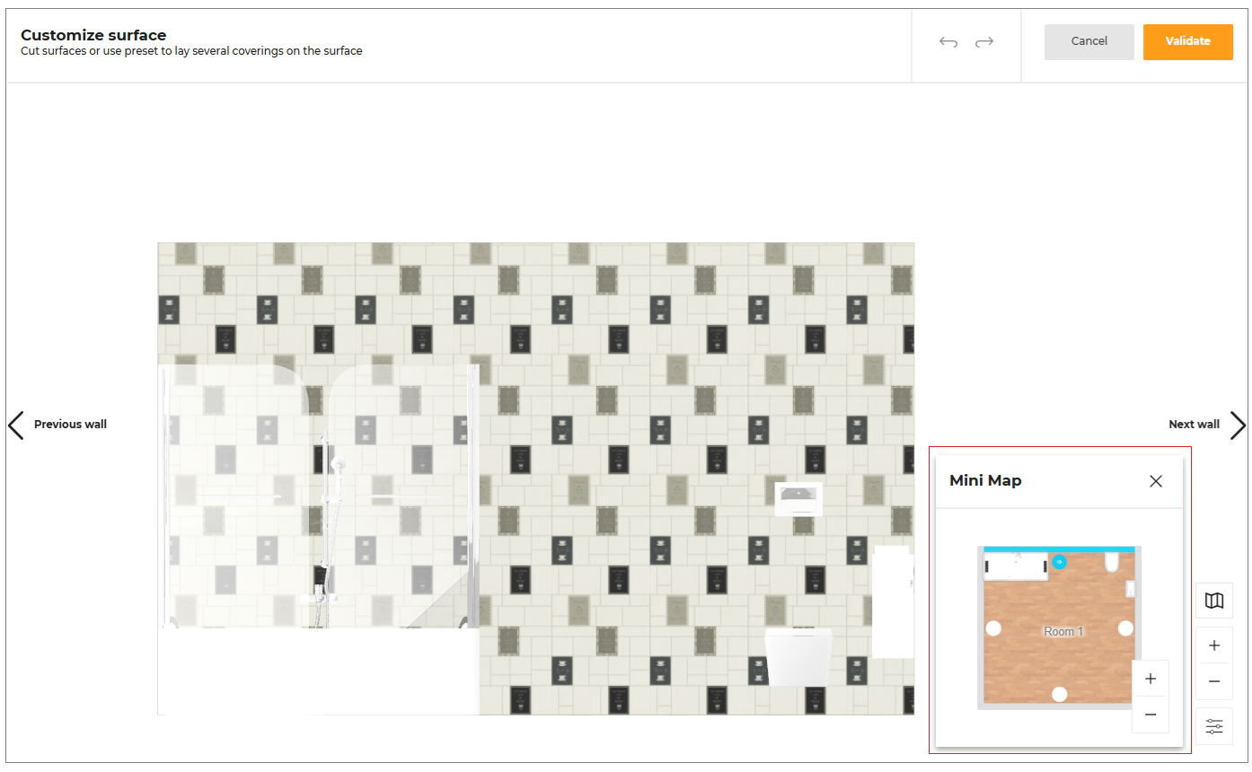The image size is (1252, 772).
Task: Zoom in inside the Mini Map
Action: [1150, 679]
